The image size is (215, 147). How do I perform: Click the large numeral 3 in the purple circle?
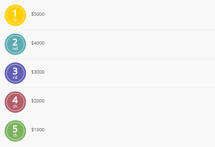pos(15,71)
